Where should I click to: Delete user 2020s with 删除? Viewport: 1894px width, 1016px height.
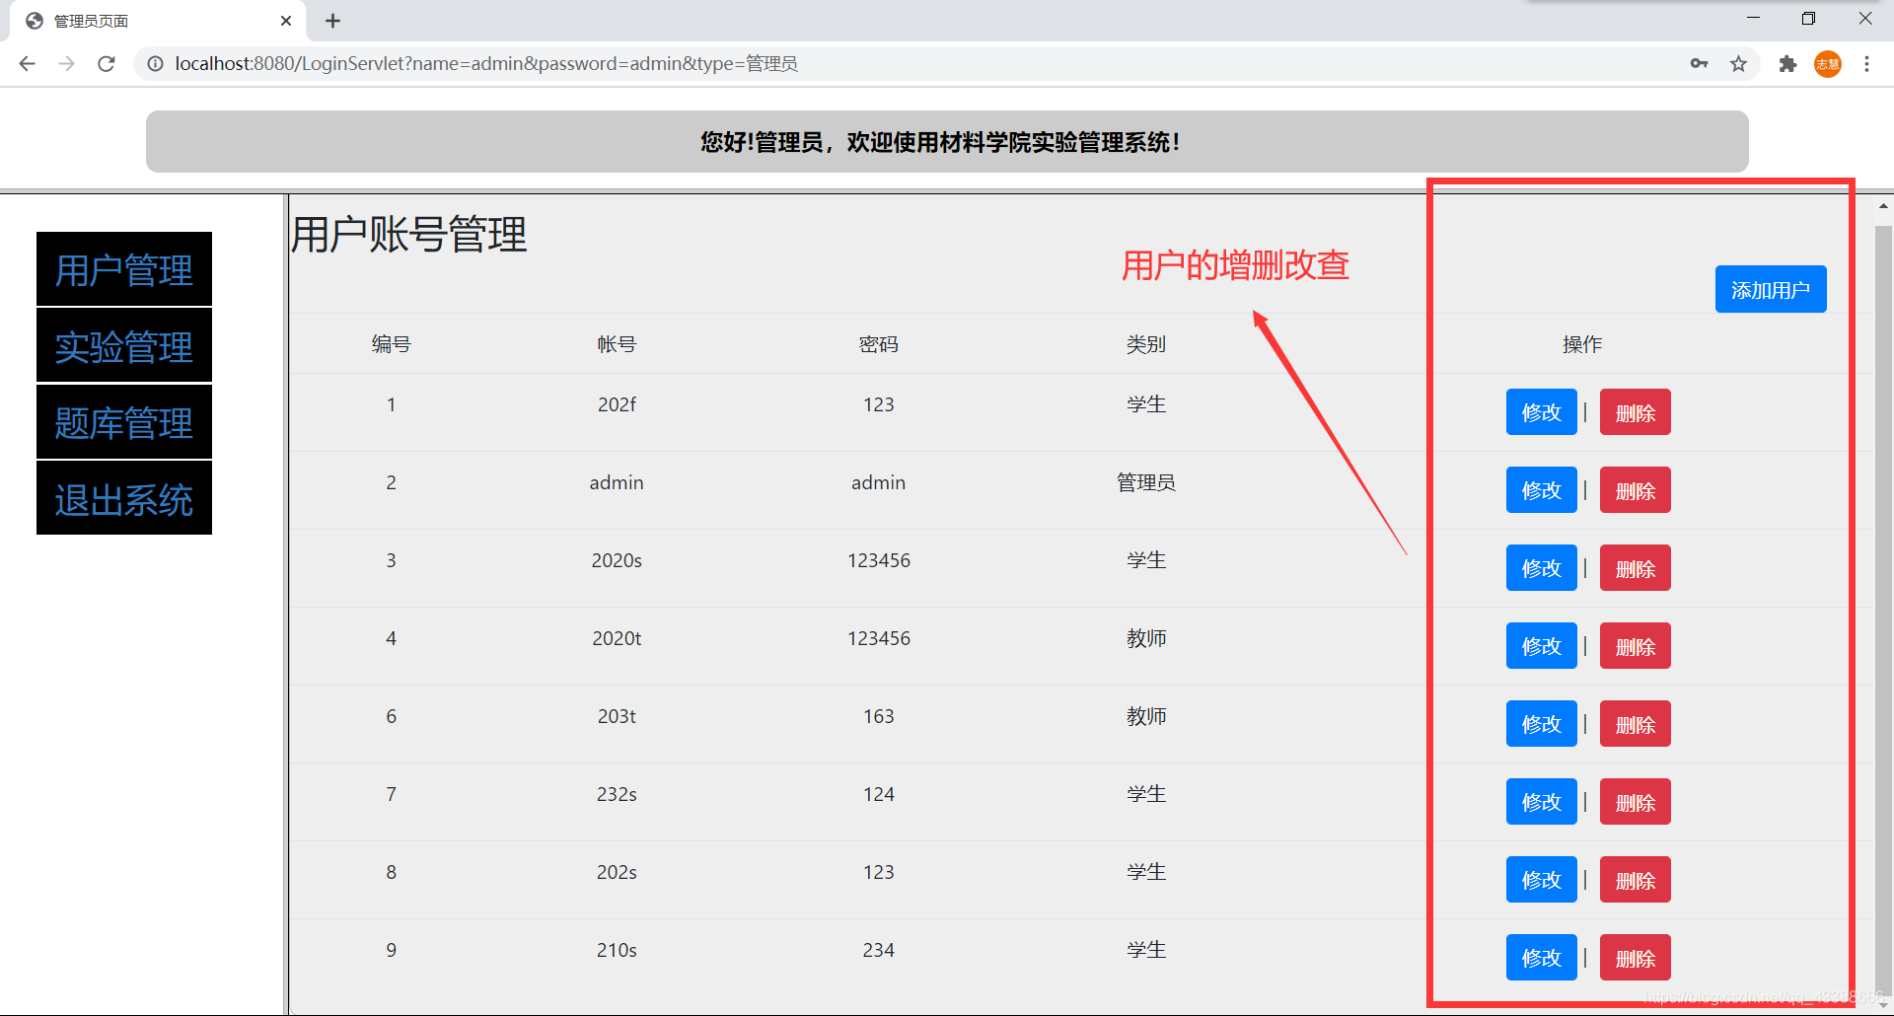(x=1635, y=568)
